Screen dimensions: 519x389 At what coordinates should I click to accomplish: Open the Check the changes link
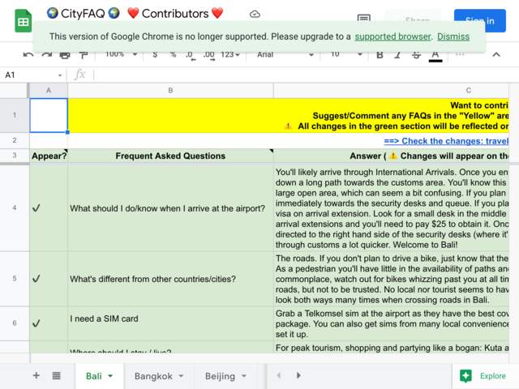[446, 141]
